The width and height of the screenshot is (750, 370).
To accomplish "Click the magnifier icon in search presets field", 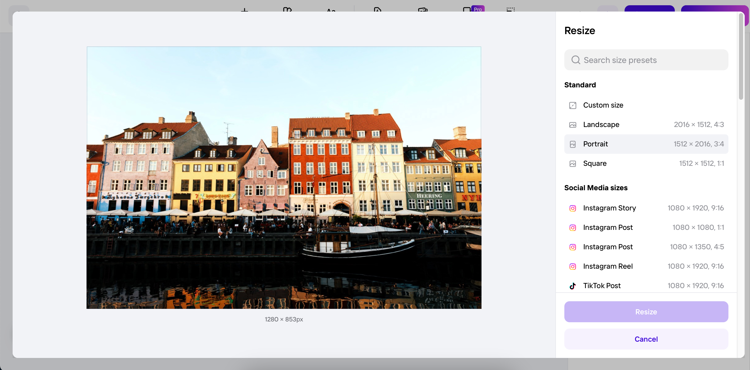I will point(576,60).
